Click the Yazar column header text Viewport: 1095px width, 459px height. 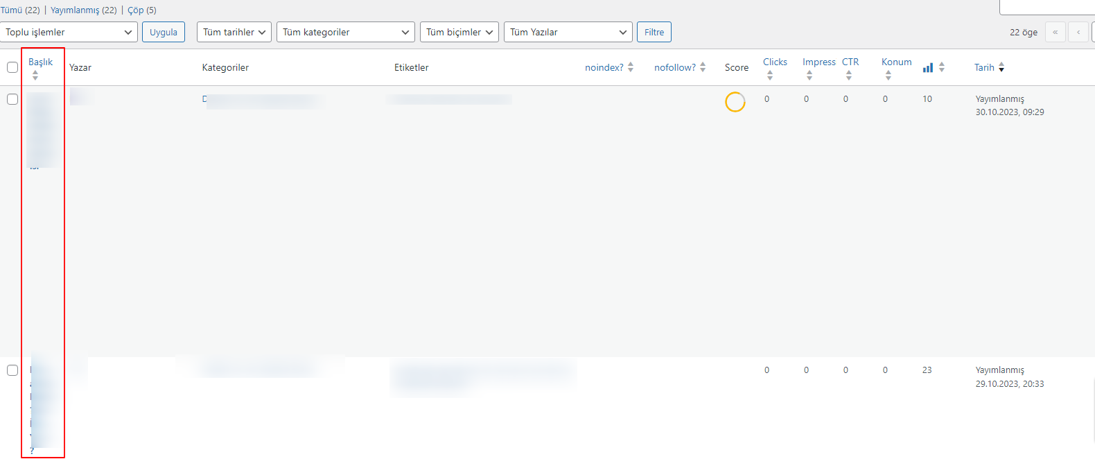(x=80, y=67)
